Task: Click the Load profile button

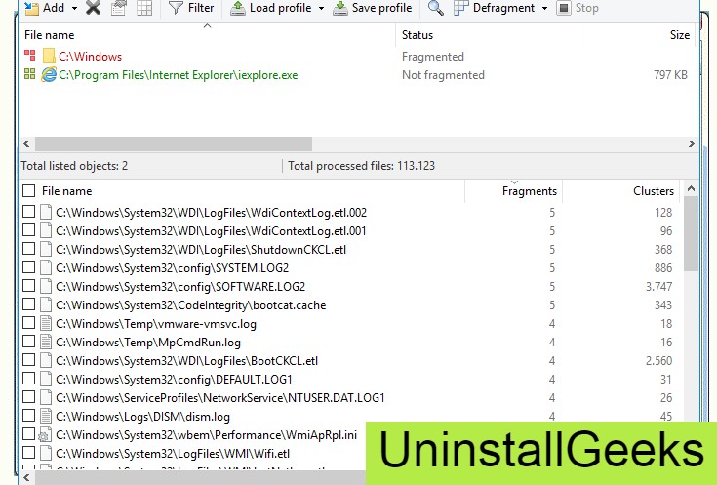Action: click(271, 8)
